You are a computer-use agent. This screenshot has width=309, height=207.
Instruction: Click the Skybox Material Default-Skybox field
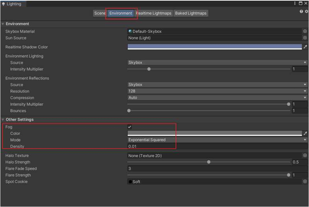pos(215,31)
